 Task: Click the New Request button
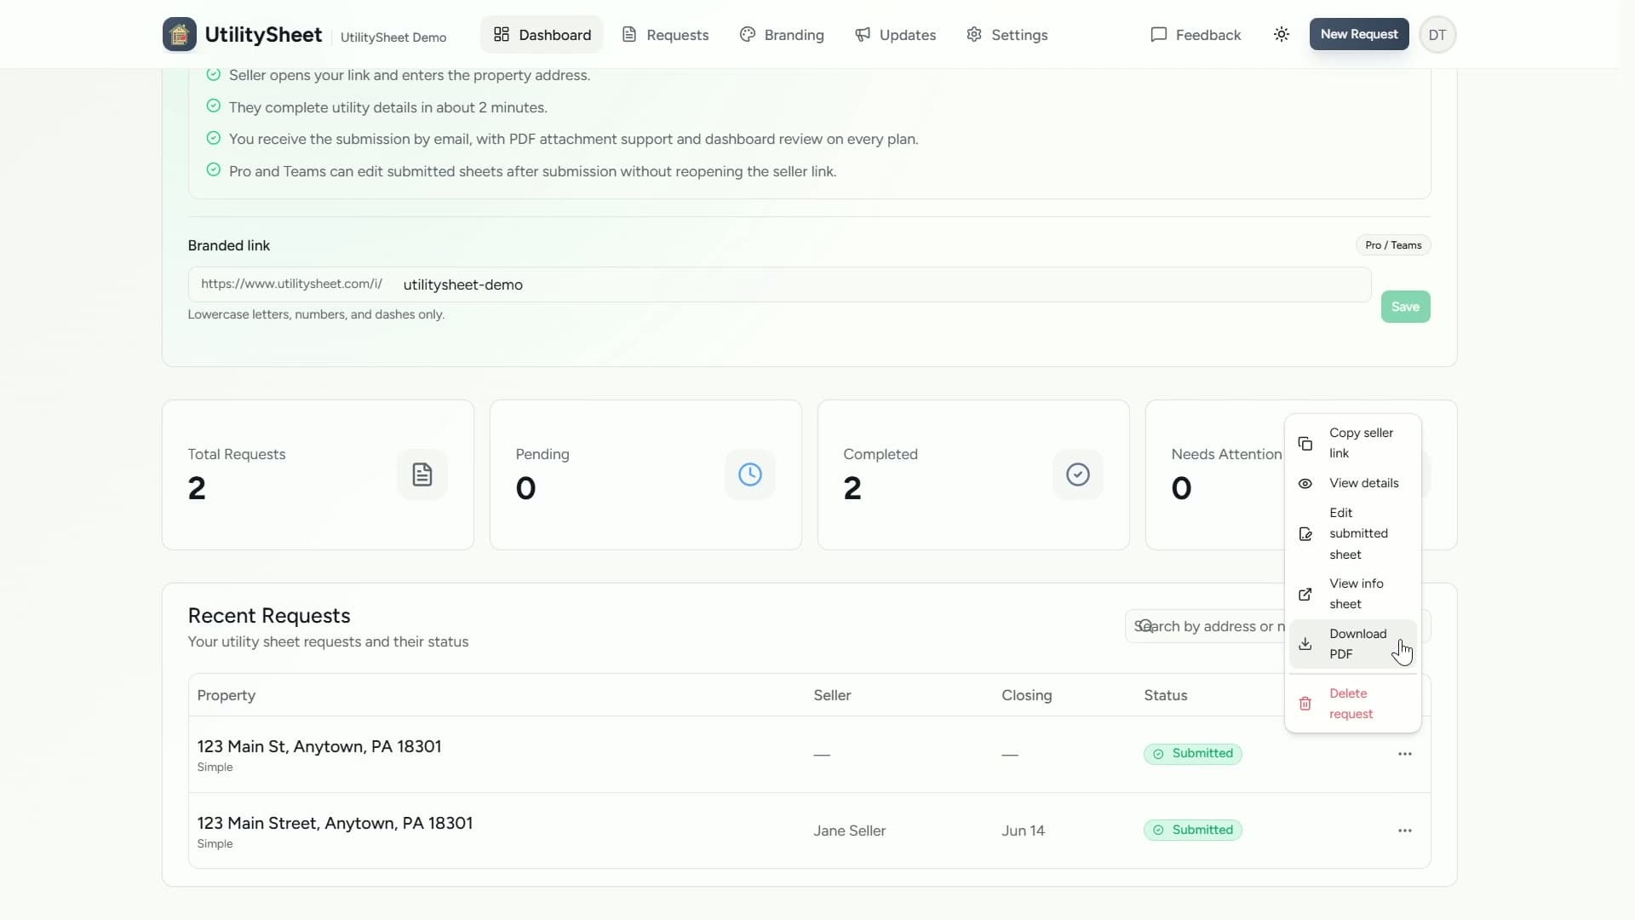tap(1359, 34)
